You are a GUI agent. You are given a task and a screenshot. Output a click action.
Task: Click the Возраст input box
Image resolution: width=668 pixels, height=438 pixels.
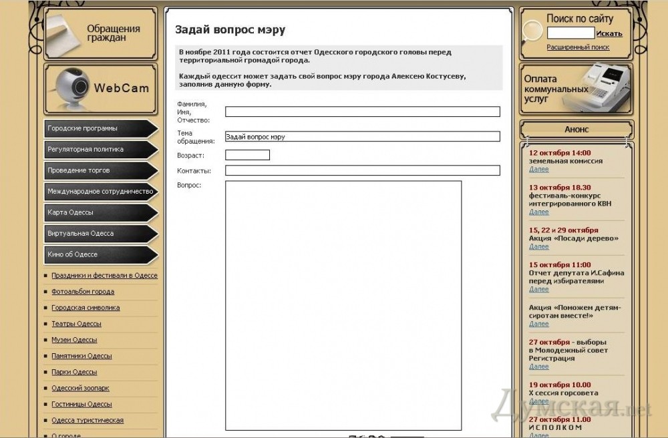(x=247, y=155)
